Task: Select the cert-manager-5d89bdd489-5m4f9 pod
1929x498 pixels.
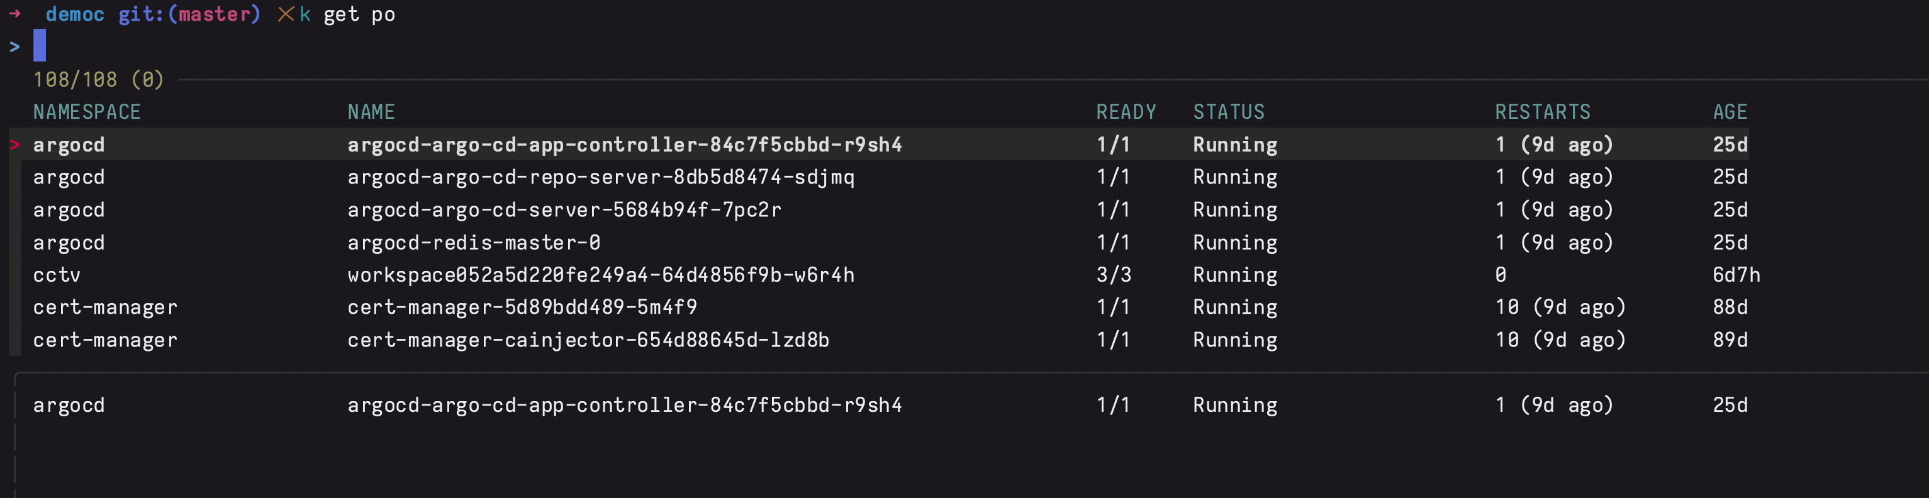Action: pyautogui.click(x=522, y=307)
